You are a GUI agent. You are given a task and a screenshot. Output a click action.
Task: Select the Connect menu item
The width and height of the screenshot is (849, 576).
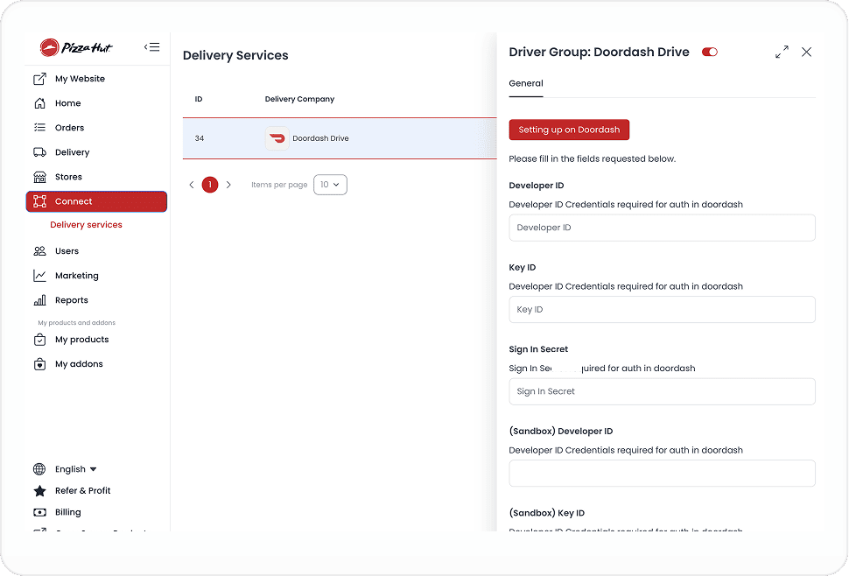click(96, 201)
